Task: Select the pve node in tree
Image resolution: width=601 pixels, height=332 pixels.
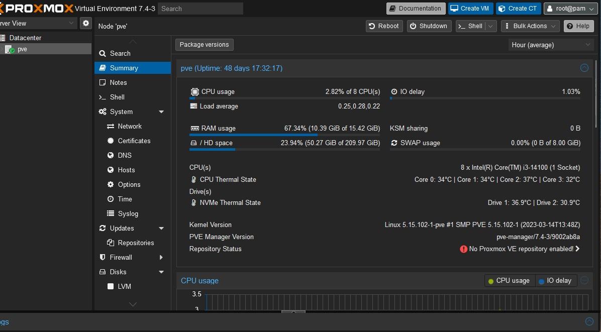Action: 46,49
